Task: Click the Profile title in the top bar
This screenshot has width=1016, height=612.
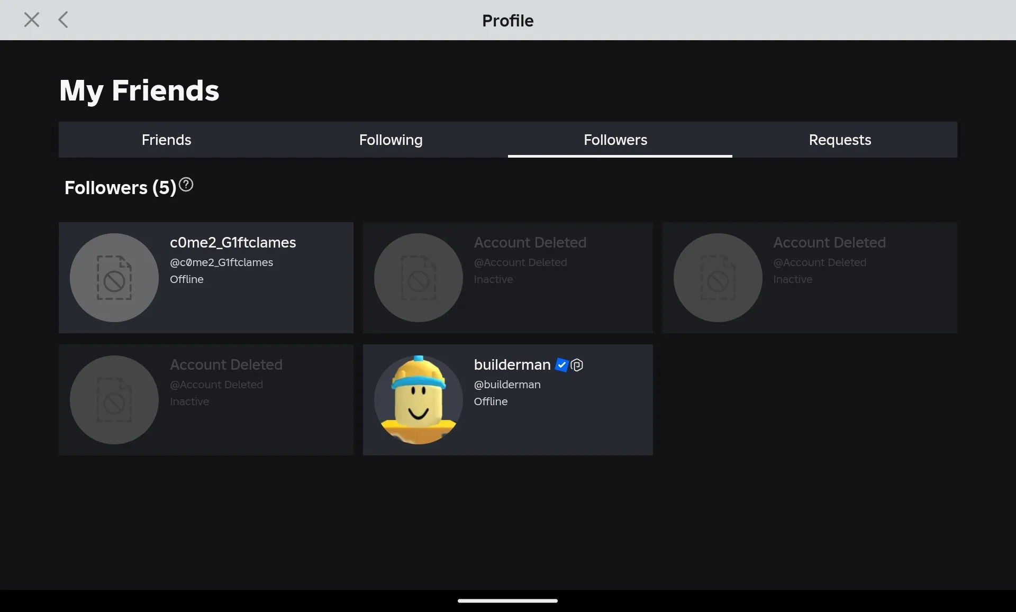Action: pyautogui.click(x=507, y=21)
